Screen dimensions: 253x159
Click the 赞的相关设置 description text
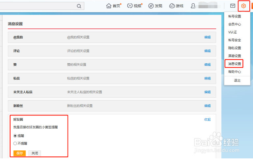(77, 65)
